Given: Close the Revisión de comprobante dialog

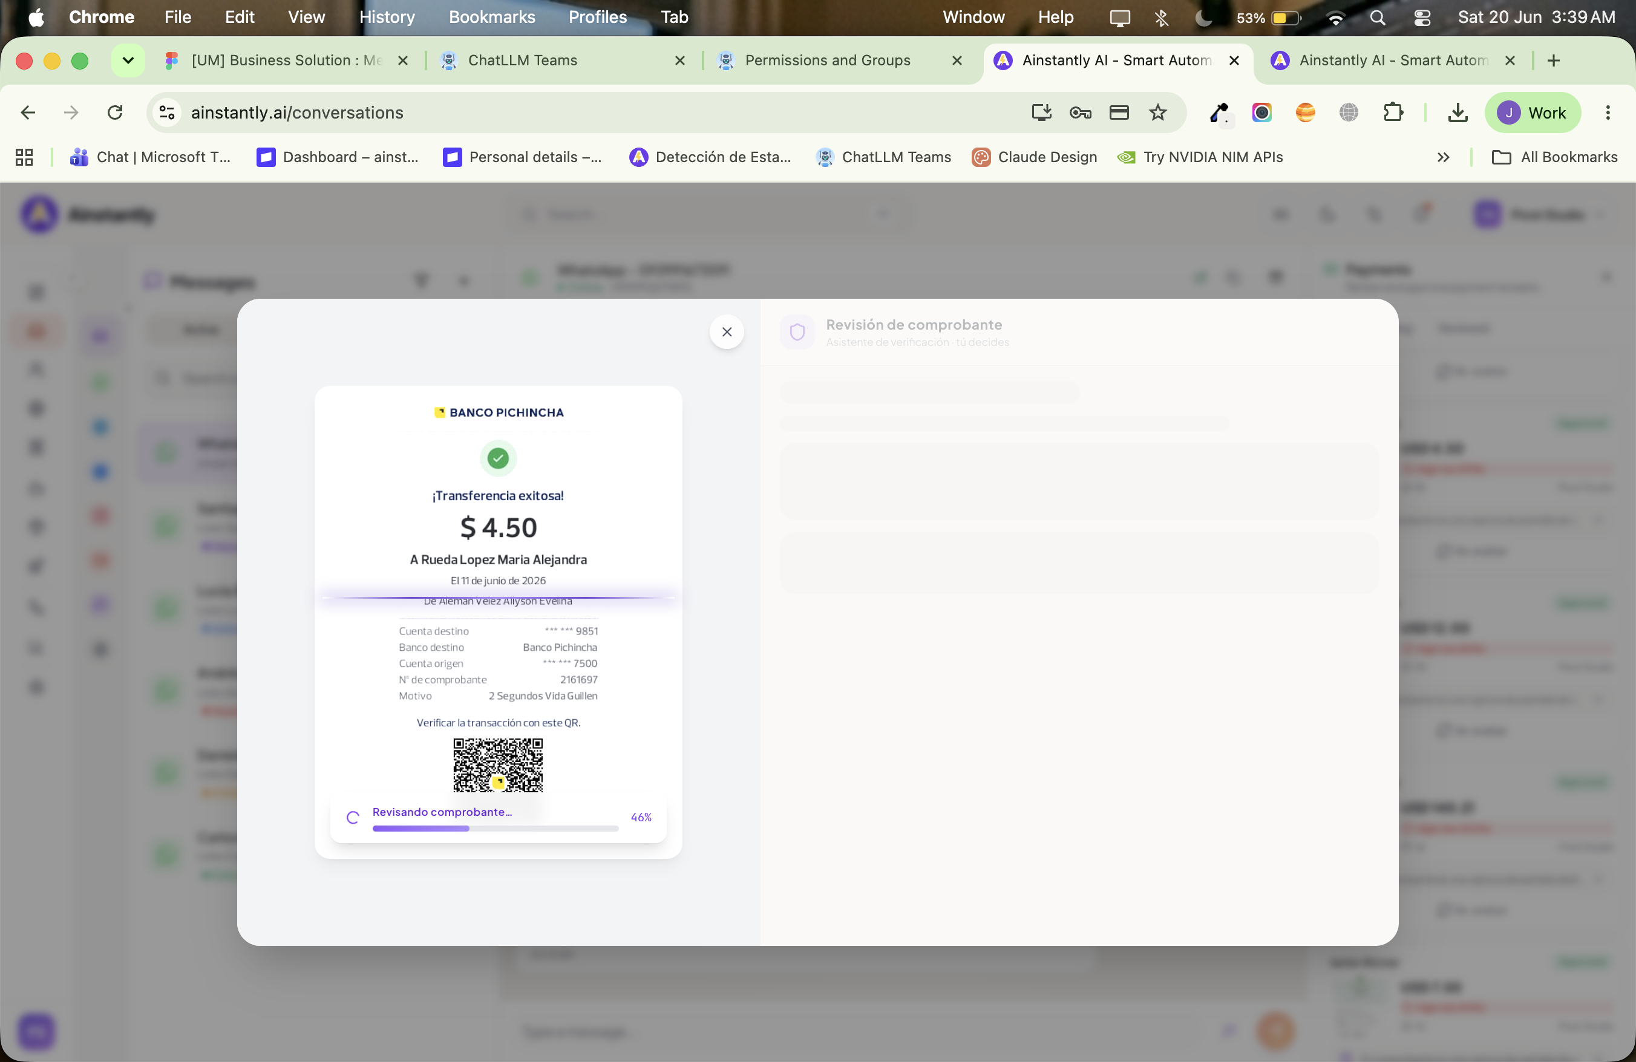Looking at the screenshot, I should [x=727, y=332].
